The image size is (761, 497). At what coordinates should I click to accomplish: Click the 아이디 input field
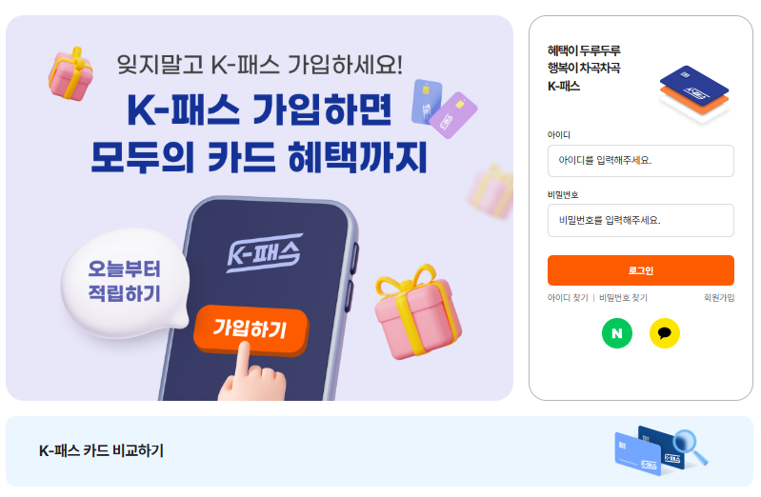click(641, 161)
